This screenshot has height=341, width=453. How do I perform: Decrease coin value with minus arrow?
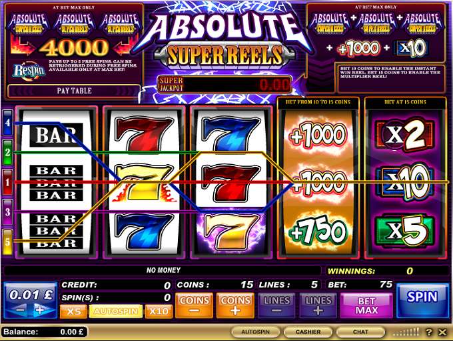coord(19,310)
